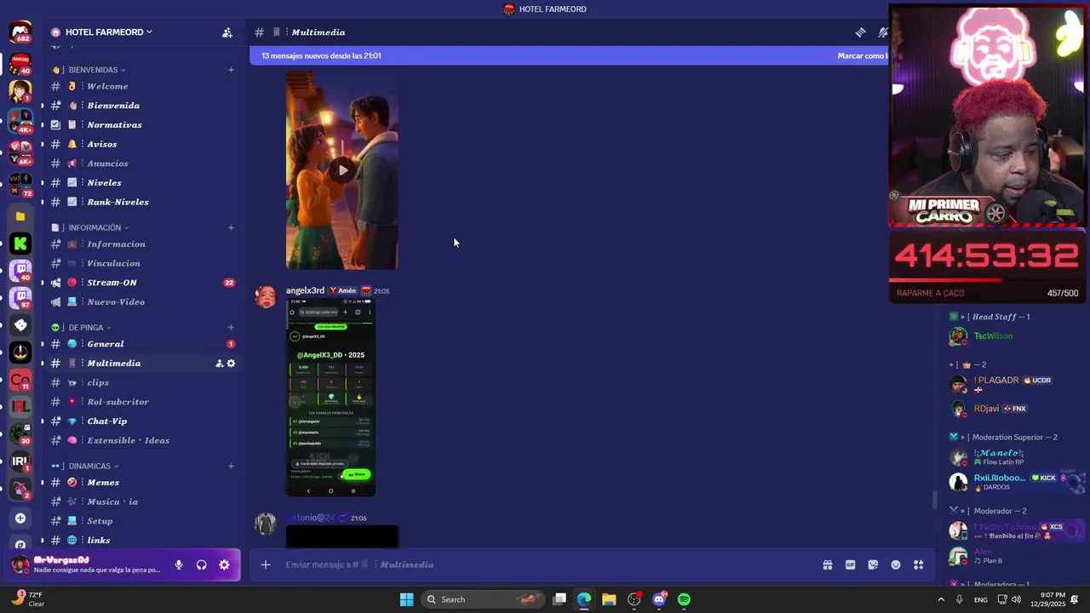The image size is (1090, 613).
Task: Open user settings gear icon
Action: click(x=224, y=564)
